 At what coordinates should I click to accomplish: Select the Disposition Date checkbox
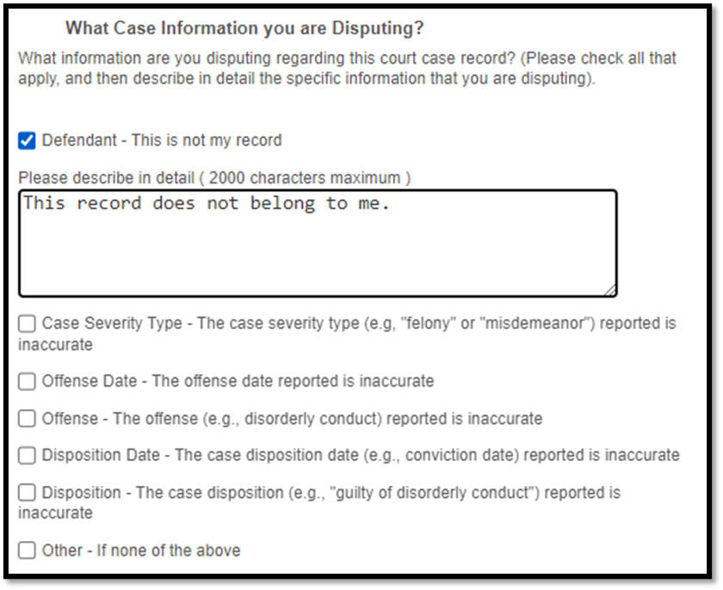pyautogui.click(x=28, y=455)
